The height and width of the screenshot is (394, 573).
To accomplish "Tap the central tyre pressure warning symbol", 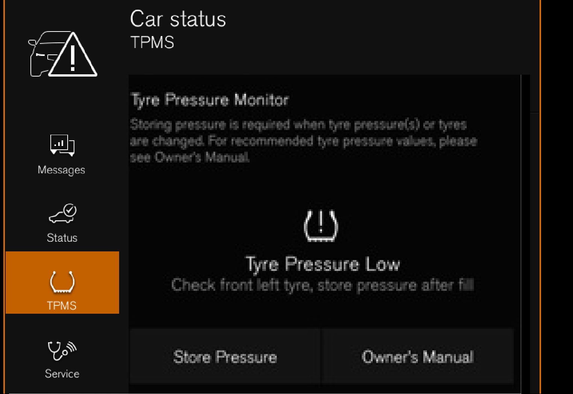I will (321, 226).
